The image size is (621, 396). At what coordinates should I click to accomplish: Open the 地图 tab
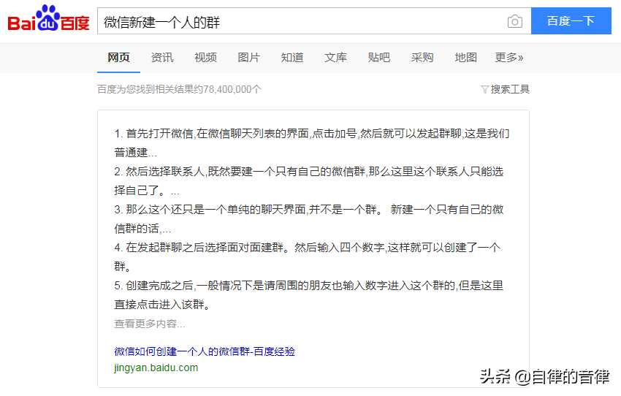(x=466, y=58)
